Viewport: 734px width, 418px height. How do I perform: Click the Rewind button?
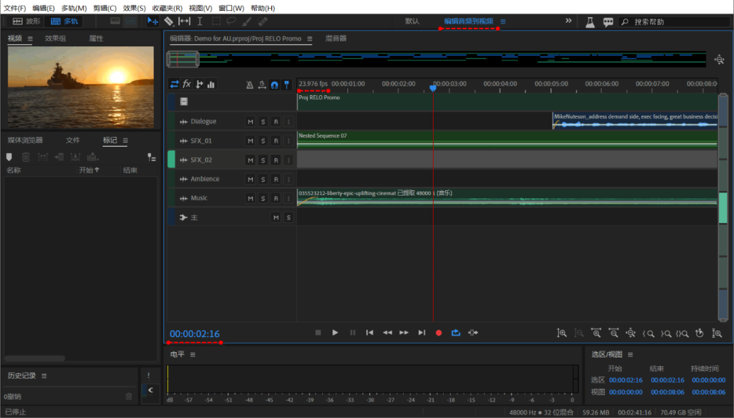click(387, 332)
